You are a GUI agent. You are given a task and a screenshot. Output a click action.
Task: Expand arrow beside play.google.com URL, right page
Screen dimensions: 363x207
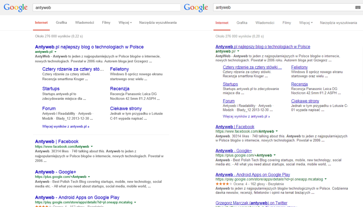pos(326,179)
